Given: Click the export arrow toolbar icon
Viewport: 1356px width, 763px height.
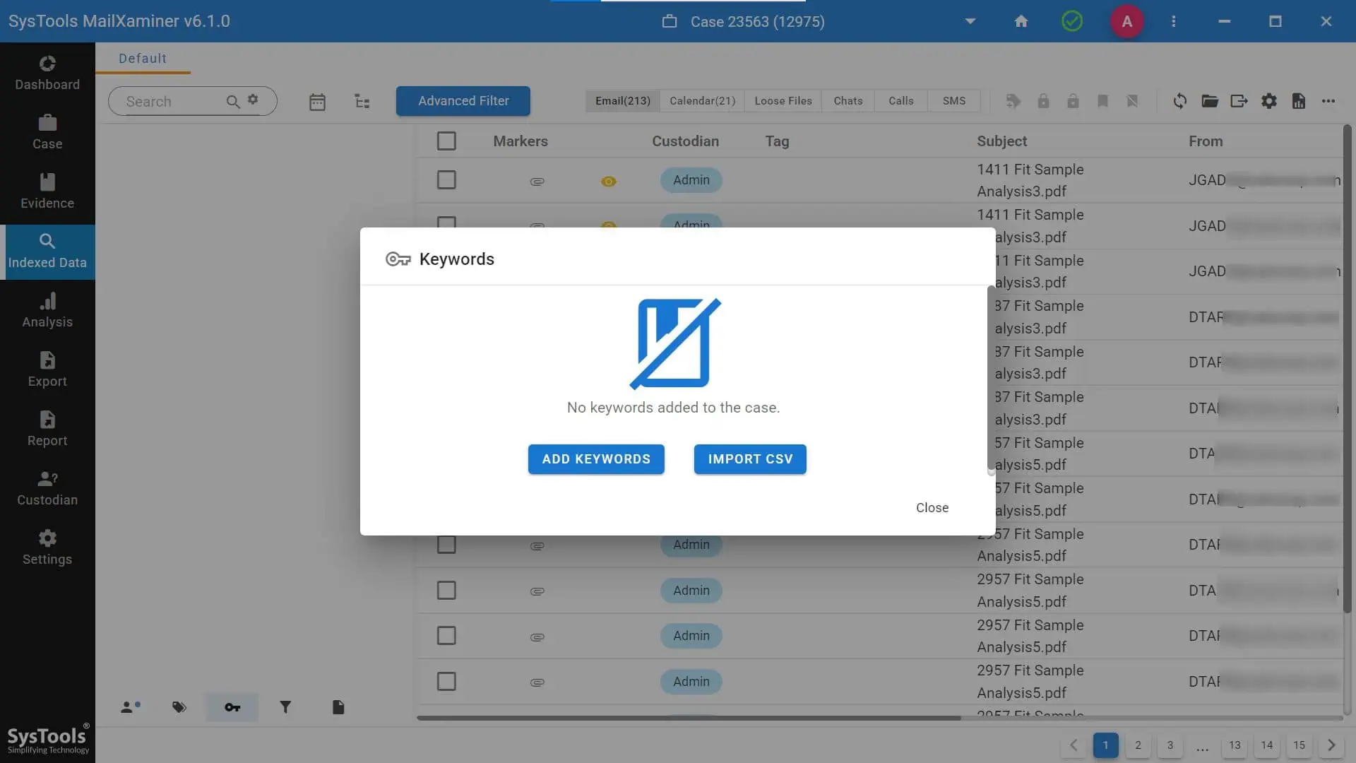Looking at the screenshot, I should coord(1239,101).
